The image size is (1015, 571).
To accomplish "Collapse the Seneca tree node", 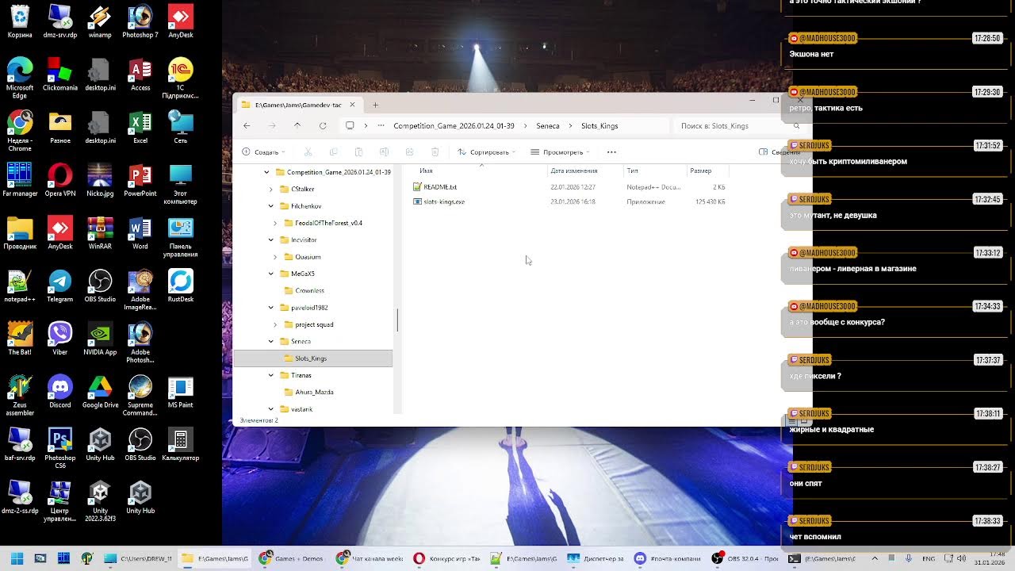I will (x=271, y=341).
